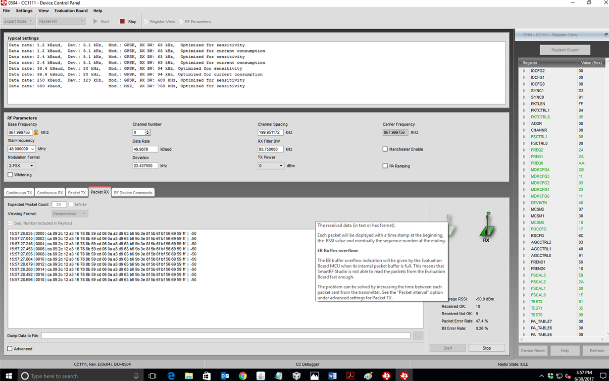Click the Cortana microphone icon
The image size is (609, 381).
(136, 376)
